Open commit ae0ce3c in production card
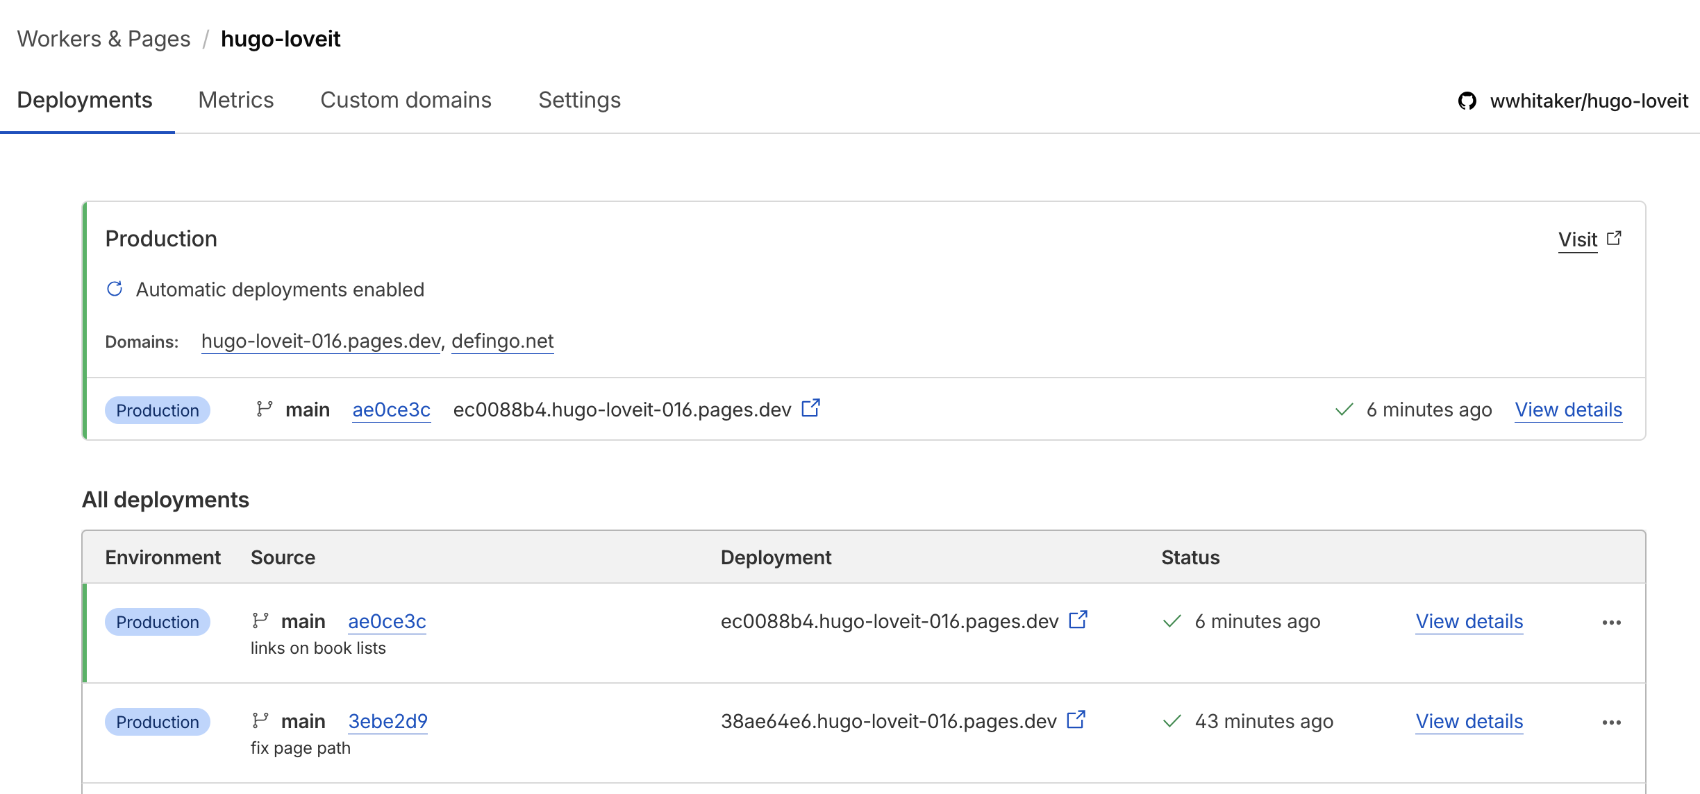The width and height of the screenshot is (1700, 794). click(392, 410)
